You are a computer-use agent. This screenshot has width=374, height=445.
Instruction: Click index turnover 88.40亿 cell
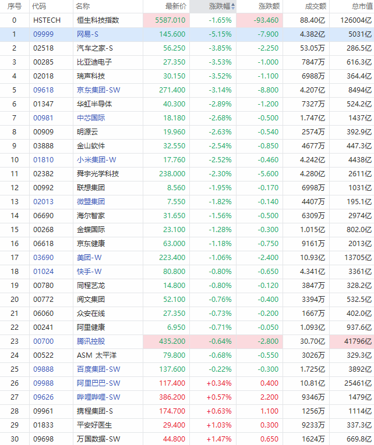point(306,20)
